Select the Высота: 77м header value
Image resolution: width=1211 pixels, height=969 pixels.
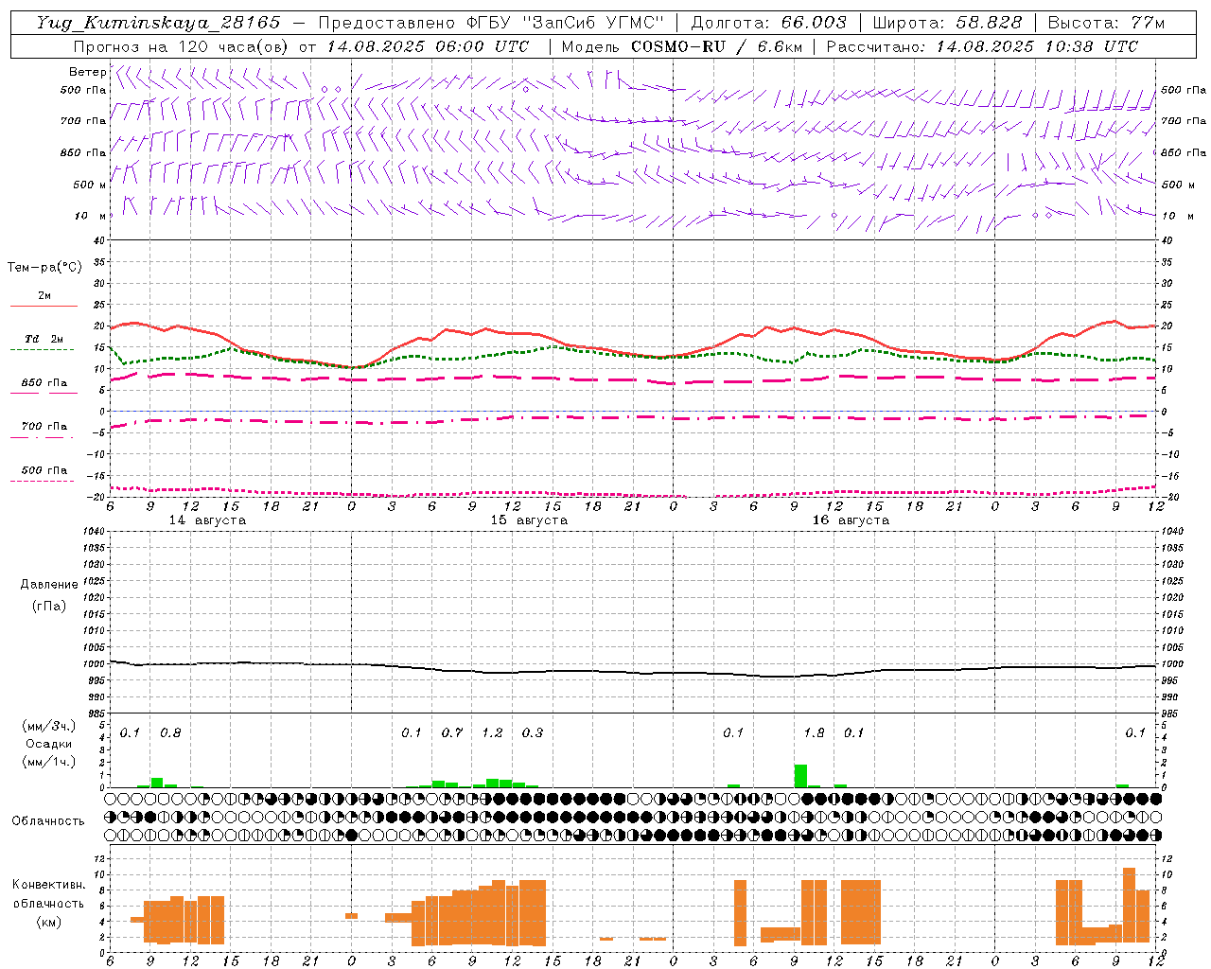(1106, 23)
